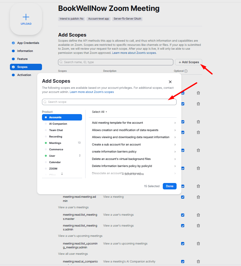Close the Add Scopes dialog
The width and height of the screenshot is (241, 266).
point(170,82)
